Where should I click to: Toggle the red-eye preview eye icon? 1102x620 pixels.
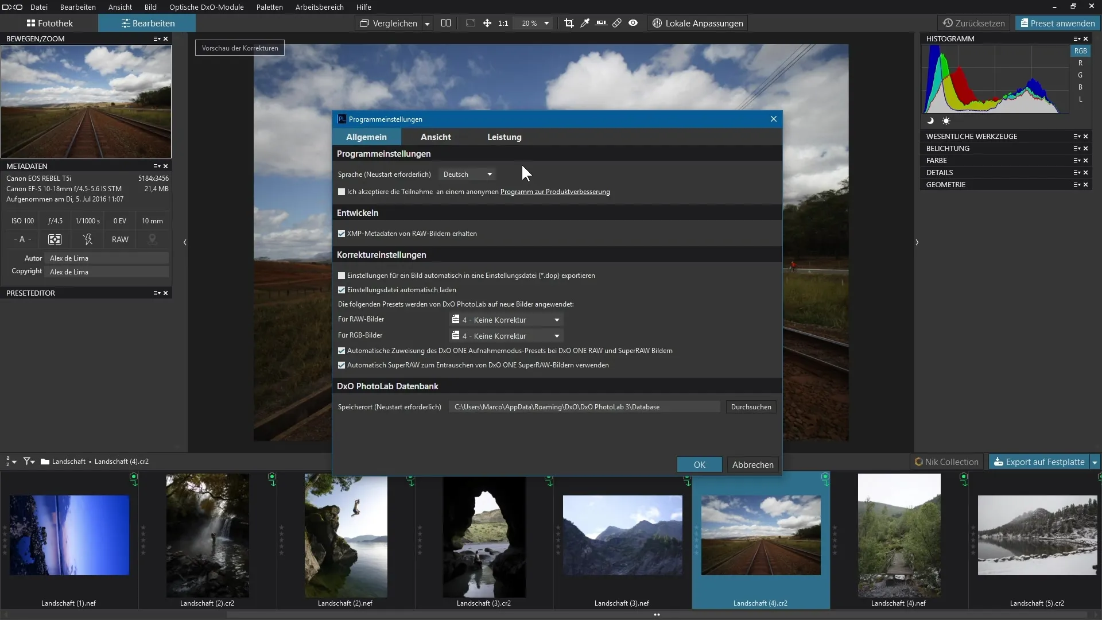point(633,23)
